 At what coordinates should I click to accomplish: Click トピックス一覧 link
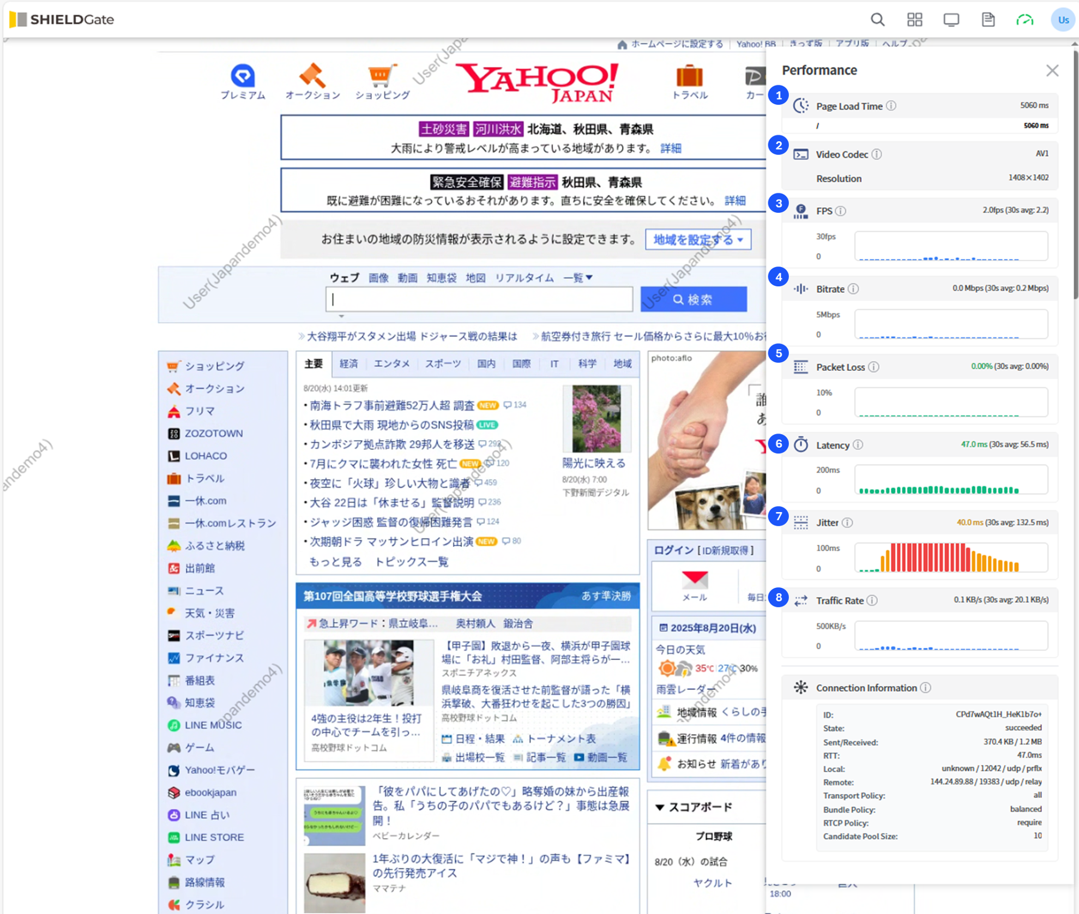click(412, 562)
